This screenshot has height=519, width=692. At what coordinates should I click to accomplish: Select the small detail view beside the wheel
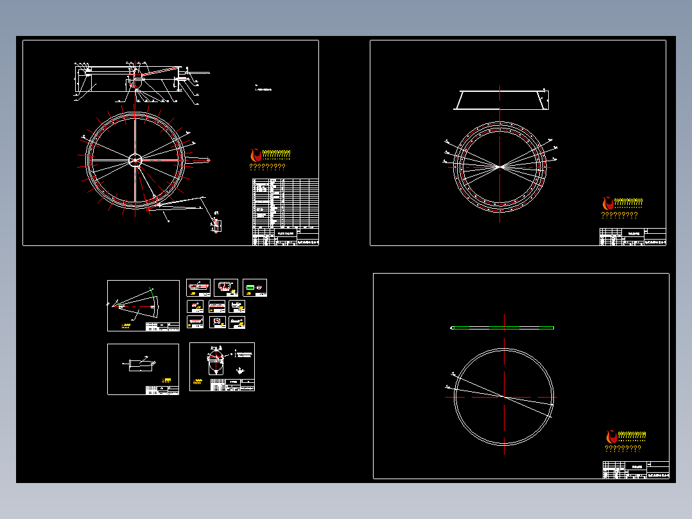click(x=216, y=223)
